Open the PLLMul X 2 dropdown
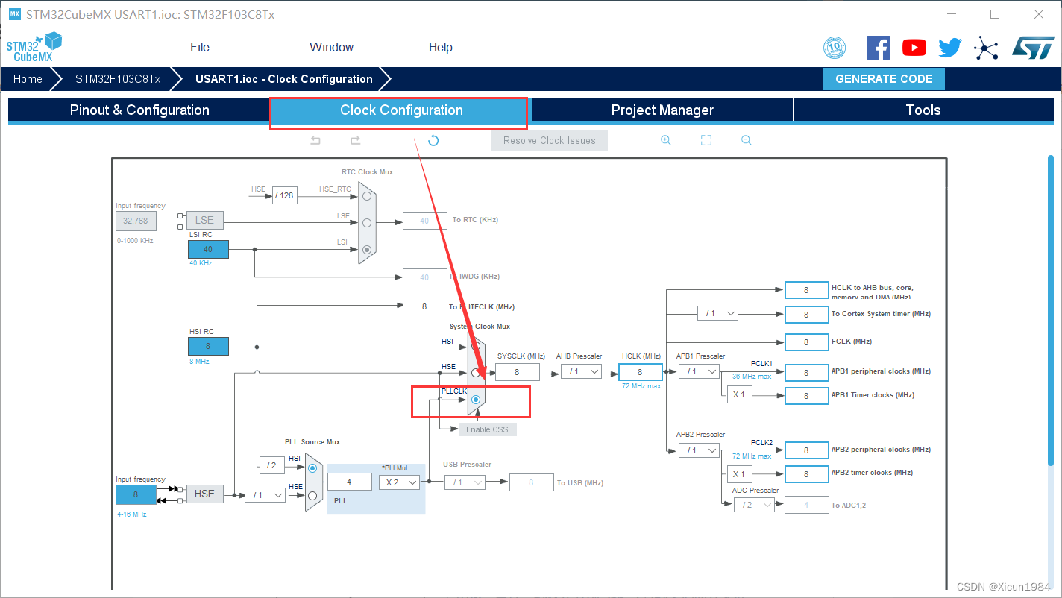The width and height of the screenshot is (1062, 598). (398, 482)
